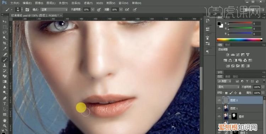The height and width of the screenshot is (134, 266).
Task: Select the Crop tool
Action: click(x=5, y=43)
